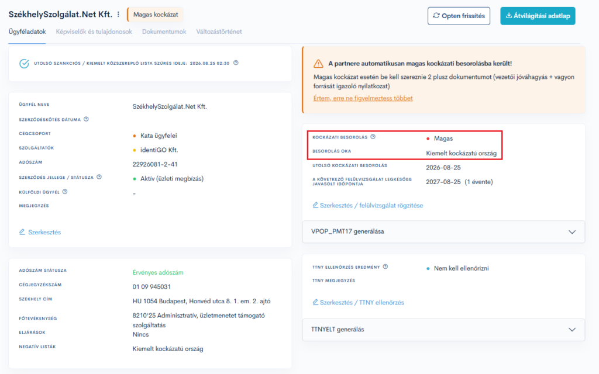Click the SzékhelySzolgálat.Net Kft. page title
Viewport: 599px width, 374px height.
[60, 15]
